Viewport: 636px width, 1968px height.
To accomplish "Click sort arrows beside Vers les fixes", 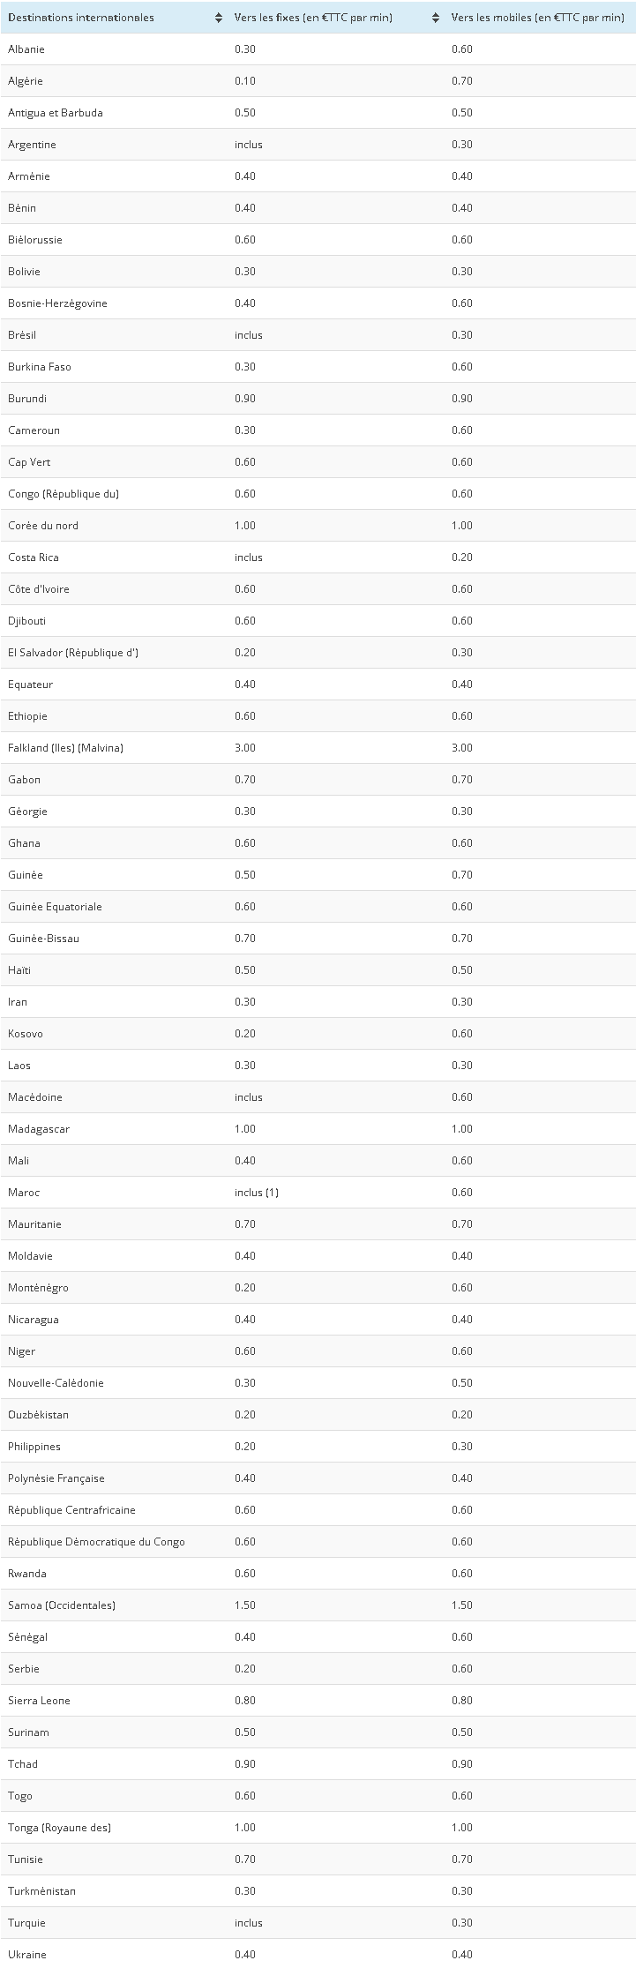I will [x=436, y=18].
